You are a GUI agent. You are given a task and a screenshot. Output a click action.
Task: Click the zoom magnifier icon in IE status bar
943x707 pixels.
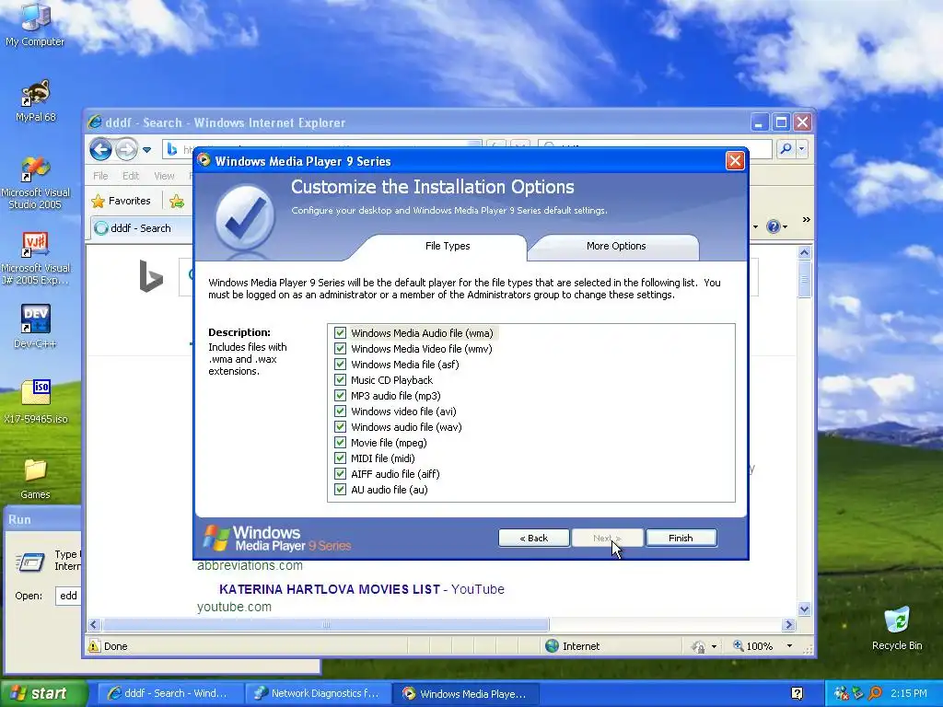[738, 646]
